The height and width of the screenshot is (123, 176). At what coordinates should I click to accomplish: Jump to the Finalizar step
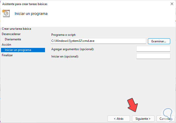click(7, 55)
